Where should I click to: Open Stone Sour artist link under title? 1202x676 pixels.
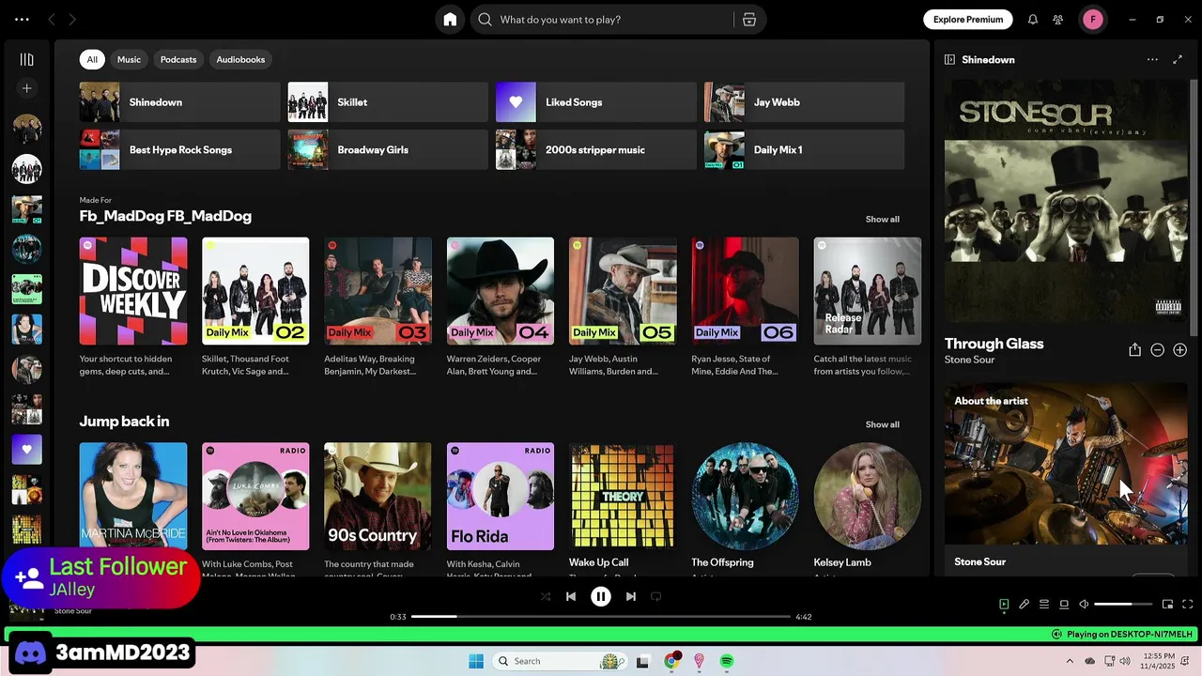pyautogui.click(x=969, y=360)
